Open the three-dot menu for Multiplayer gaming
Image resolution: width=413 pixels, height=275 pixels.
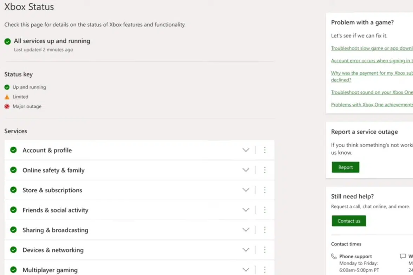pyautogui.click(x=265, y=270)
